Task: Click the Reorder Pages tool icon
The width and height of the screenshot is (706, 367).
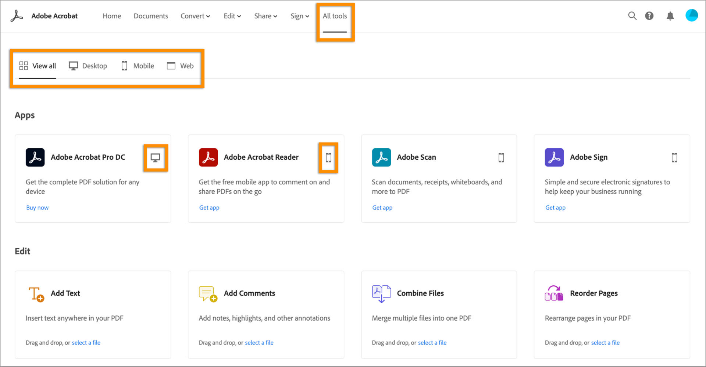Action: [554, 293]
